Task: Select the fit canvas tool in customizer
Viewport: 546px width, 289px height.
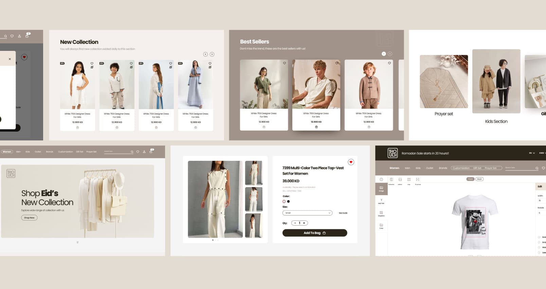Action: tap(418, 179)
